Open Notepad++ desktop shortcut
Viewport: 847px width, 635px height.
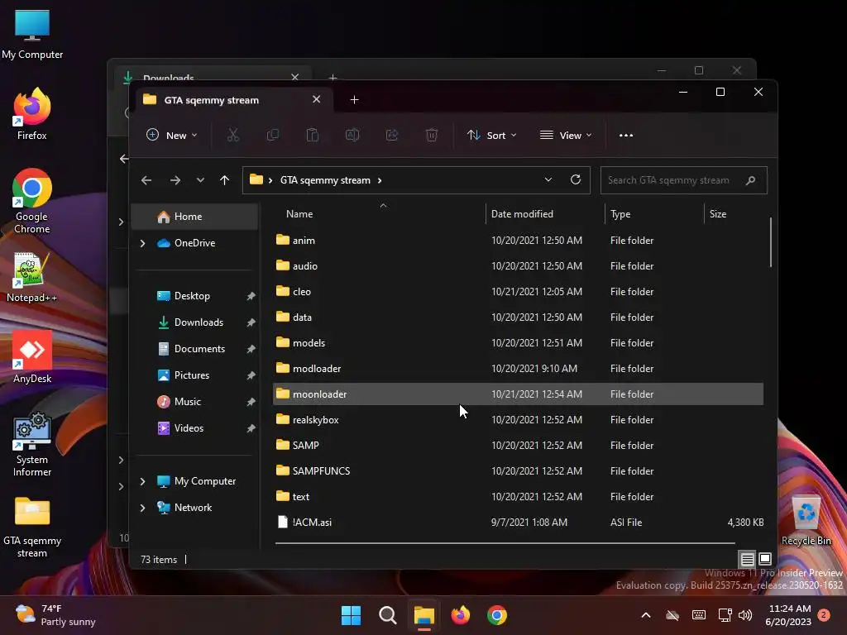coord(32,277)
